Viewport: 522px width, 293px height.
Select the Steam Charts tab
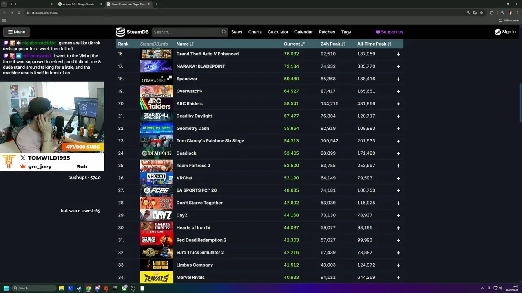[x=128, y=4]
